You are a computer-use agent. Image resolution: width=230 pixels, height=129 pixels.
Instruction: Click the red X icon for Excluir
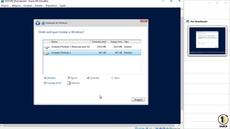[69, 78]
